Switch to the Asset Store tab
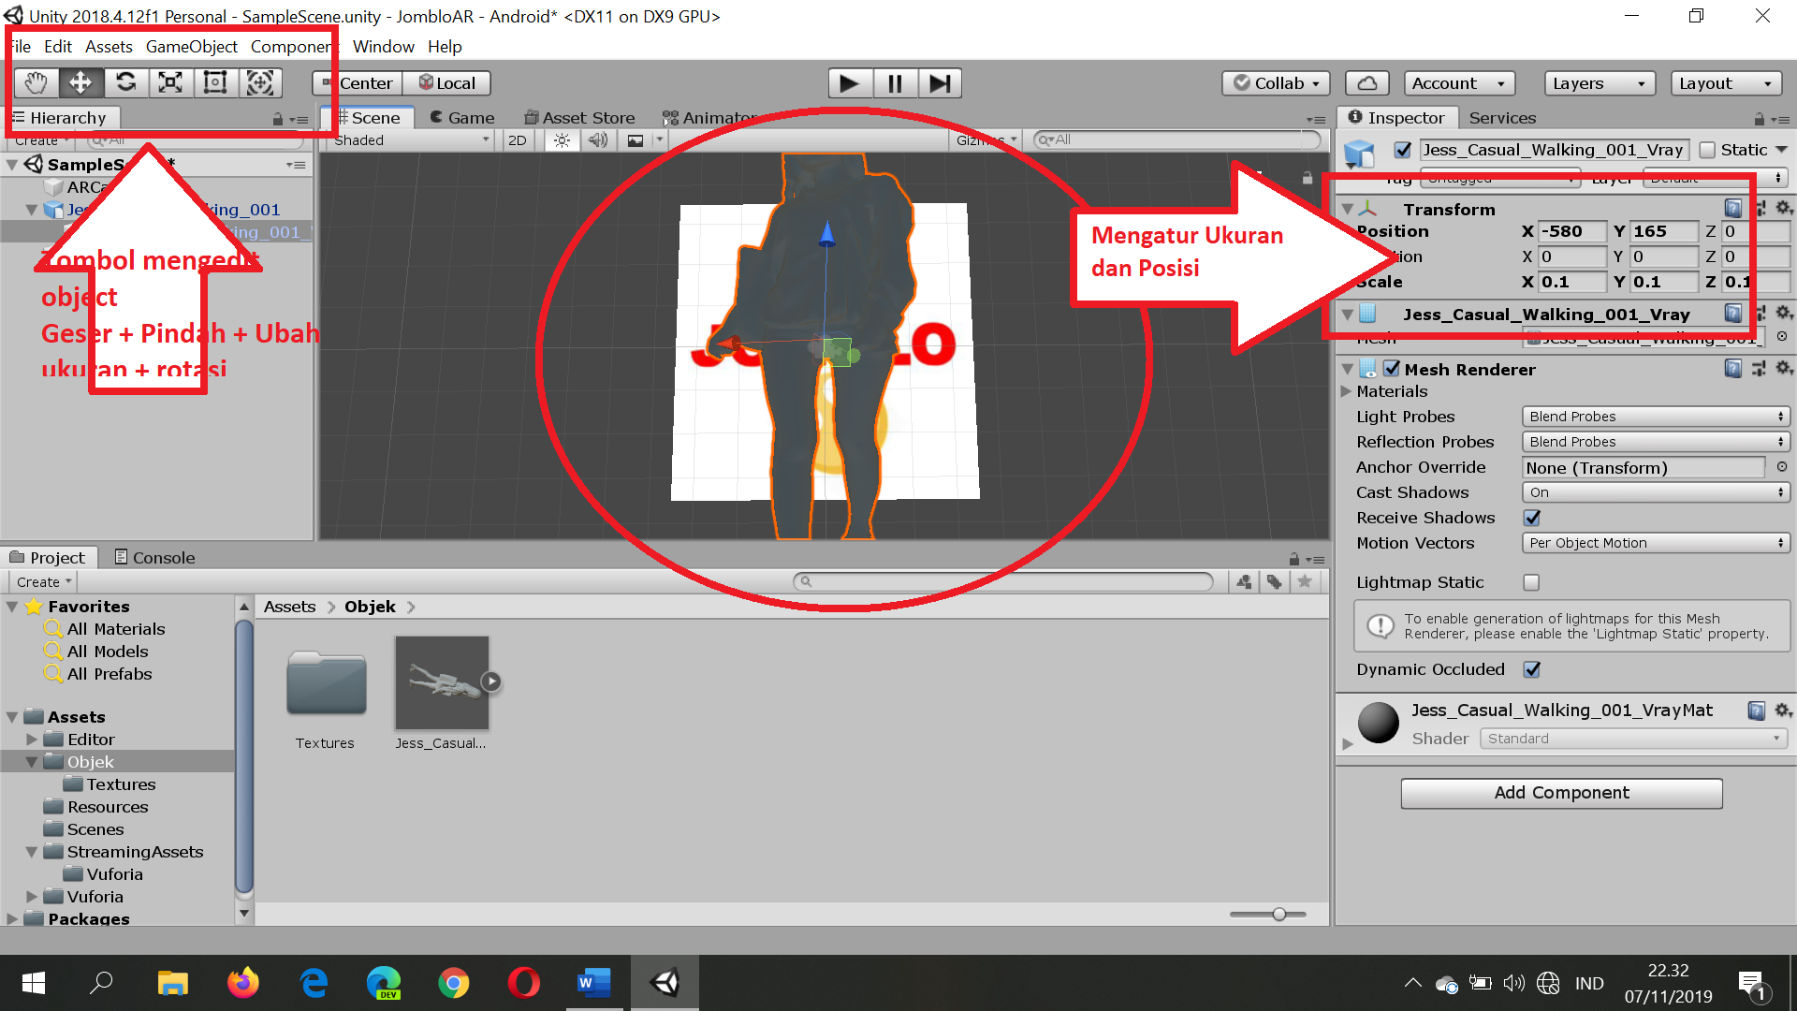1797x1011 pixels. point(579,118)
